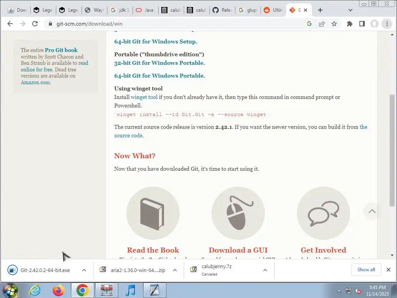This screenshot has height=298, width=397.
Task: Switch to the GitHub 'Relea' tab
Action: 222,10
